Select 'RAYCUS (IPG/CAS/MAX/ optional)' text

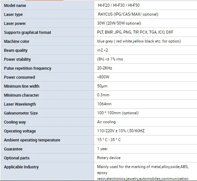click(x=128, y=14)
